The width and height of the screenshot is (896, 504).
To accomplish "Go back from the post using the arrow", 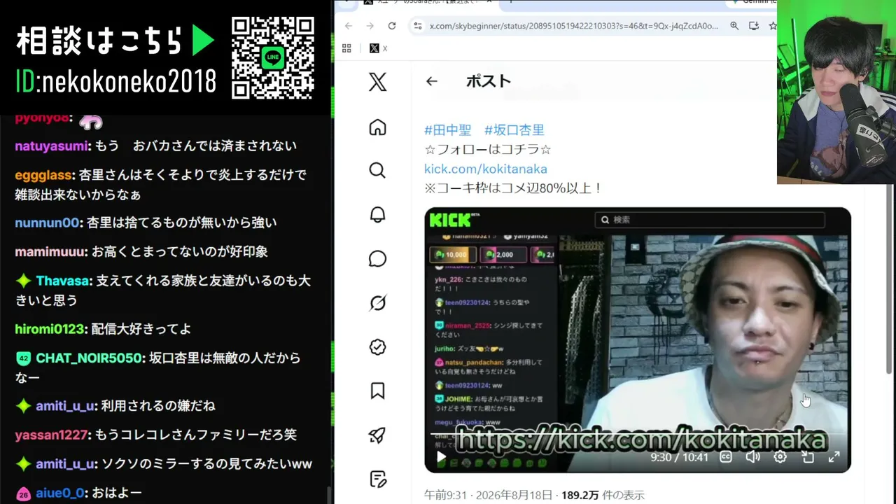I will 431,81.
